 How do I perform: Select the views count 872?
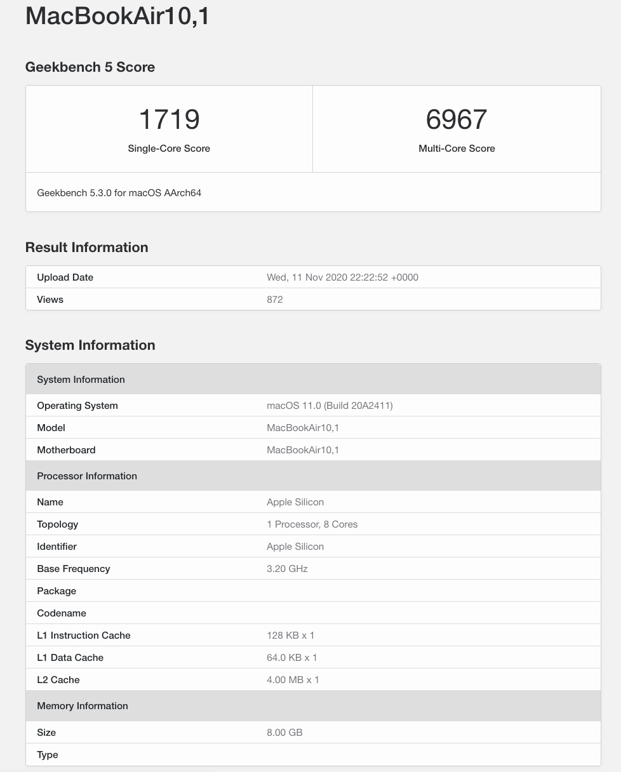tap(275, 300)
